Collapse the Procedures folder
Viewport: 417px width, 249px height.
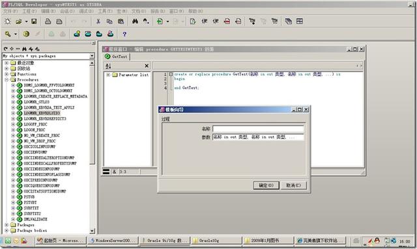click(x=7, y=79)
